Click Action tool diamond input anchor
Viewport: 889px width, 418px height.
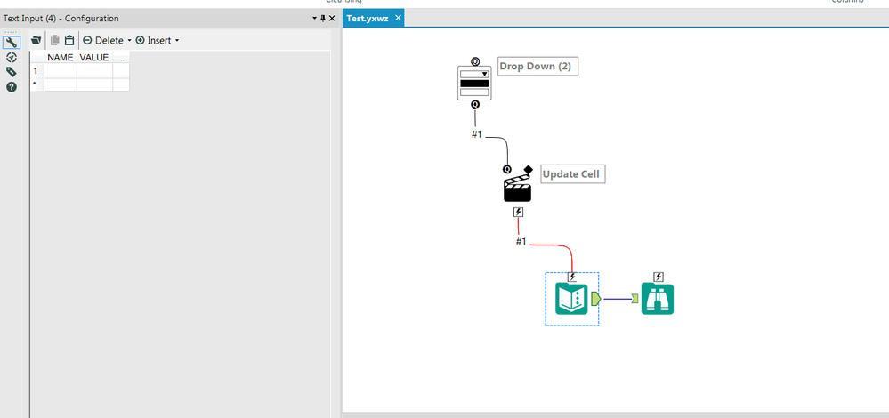click(x=529, y=169)
